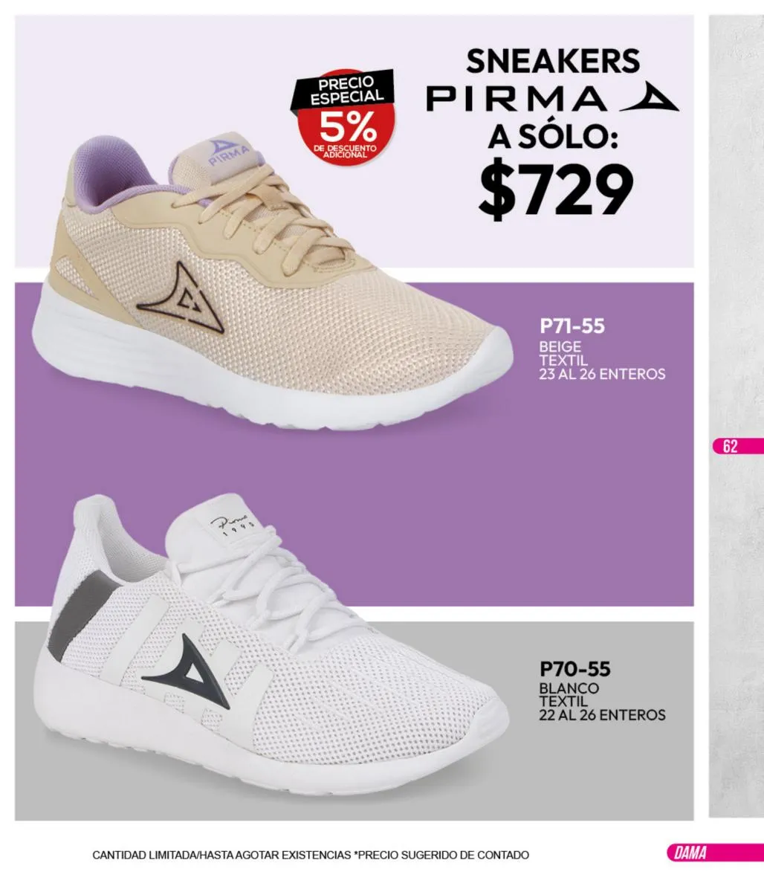This screenshot has height=892, width=764.
Task: Click the 22 AL 26 ENTEROS size text
Action: coord(602,715)
